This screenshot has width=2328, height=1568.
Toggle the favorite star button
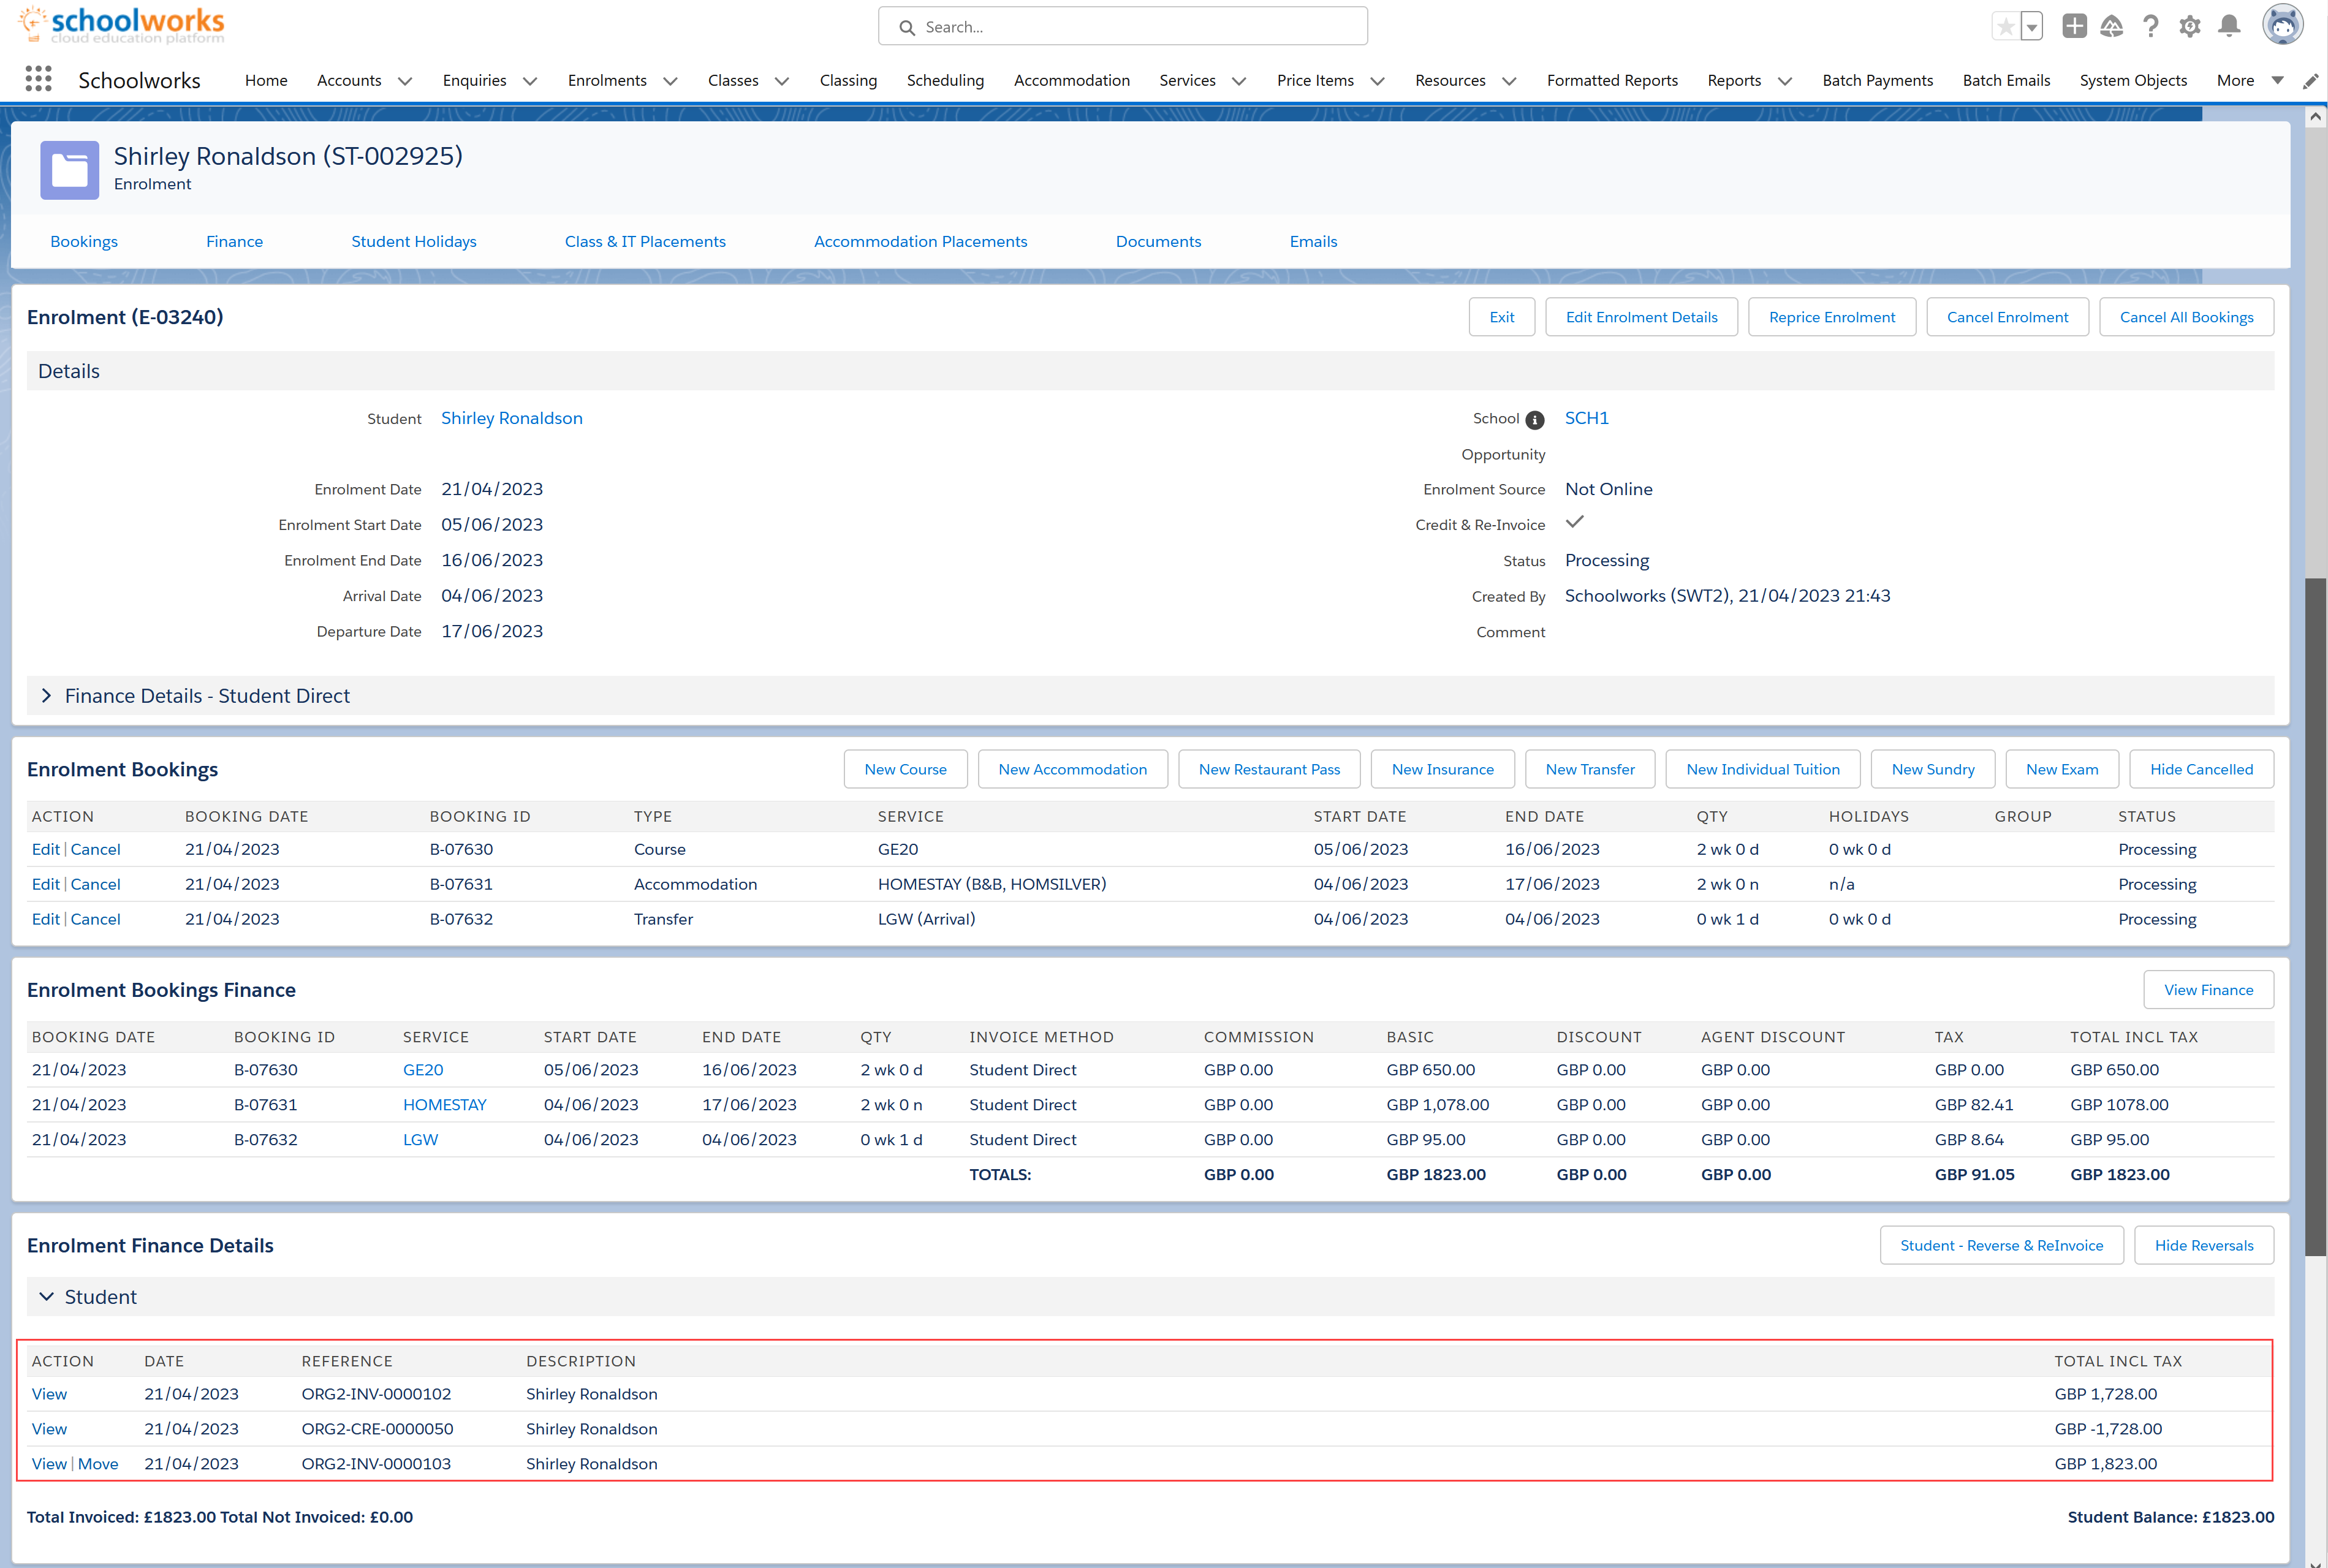pos(2005,27)
